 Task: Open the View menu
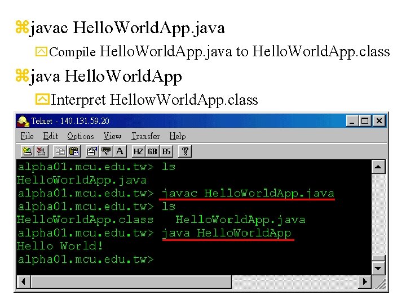[112, 136]
